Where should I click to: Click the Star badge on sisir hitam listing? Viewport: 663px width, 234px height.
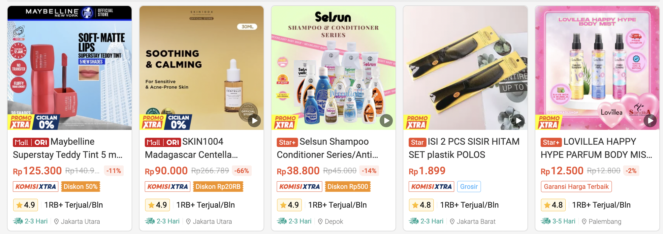pos(417,142)
